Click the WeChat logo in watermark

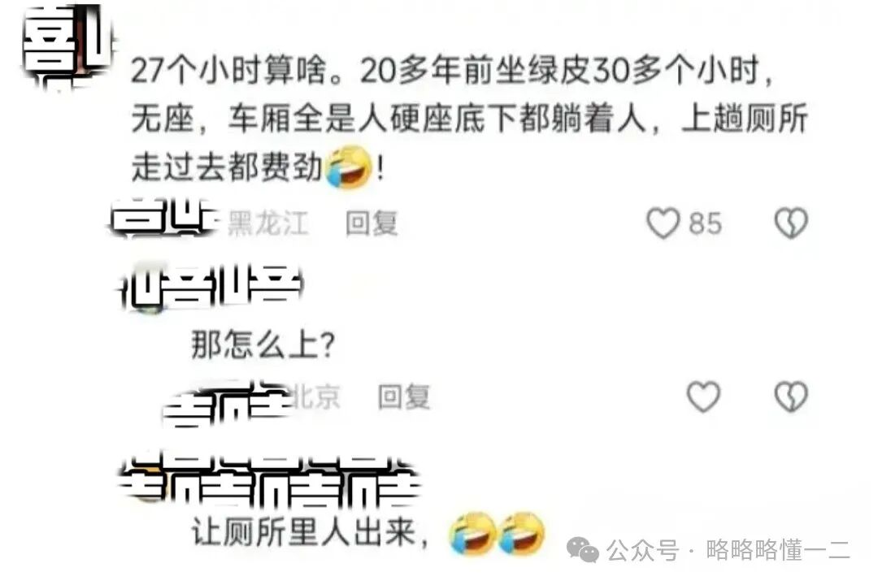click(582, 550)
